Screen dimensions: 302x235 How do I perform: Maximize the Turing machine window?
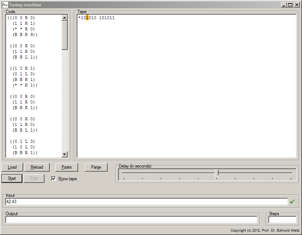click(x=290, y=5)
